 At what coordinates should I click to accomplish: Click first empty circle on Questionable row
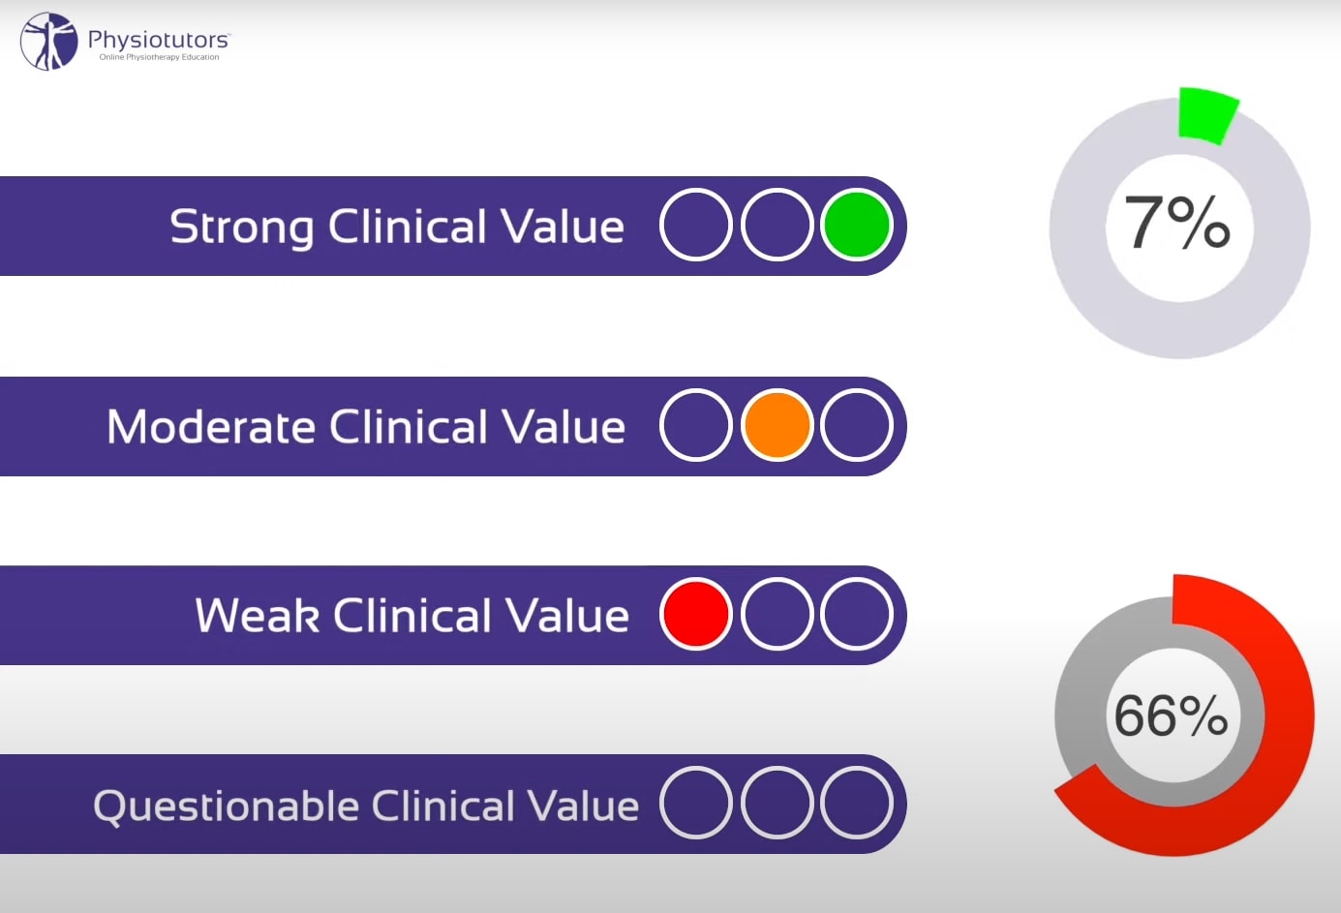(x=696, y=803)
